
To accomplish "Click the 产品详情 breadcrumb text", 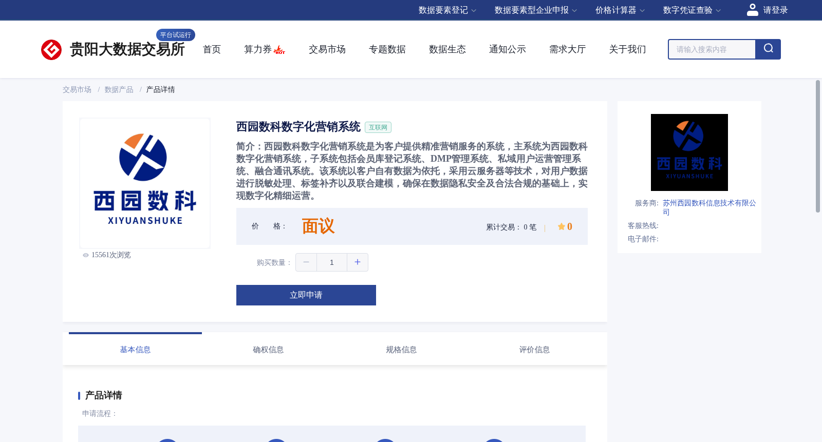I will (161, 90).
